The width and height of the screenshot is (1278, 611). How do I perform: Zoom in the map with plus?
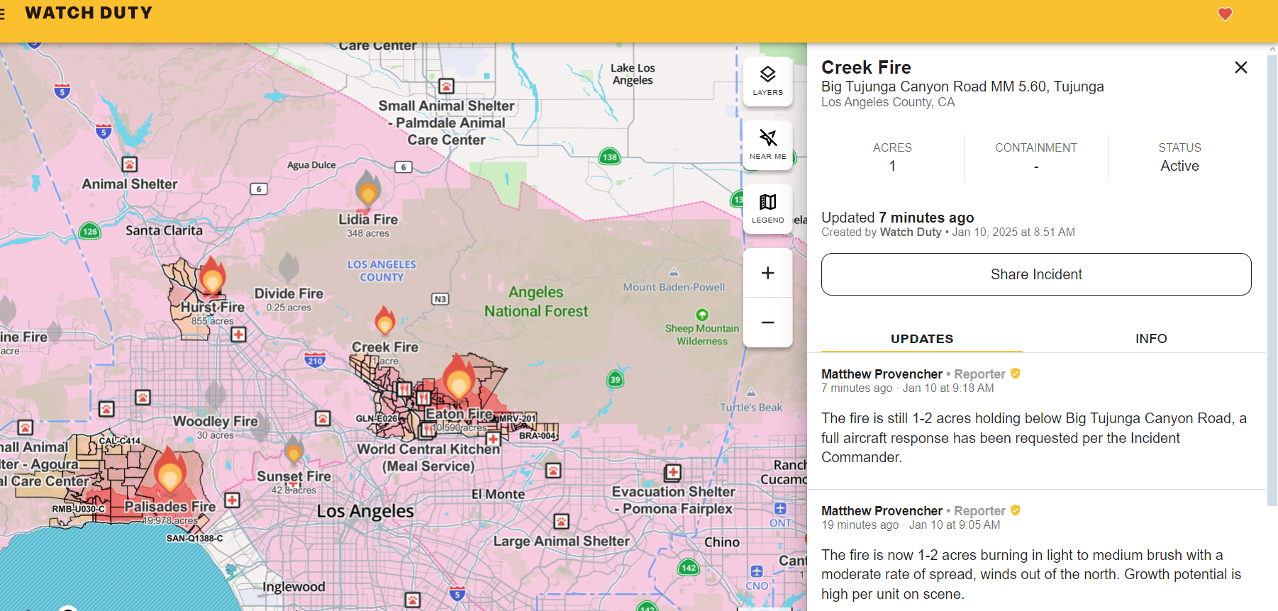(x=767, y=273)
